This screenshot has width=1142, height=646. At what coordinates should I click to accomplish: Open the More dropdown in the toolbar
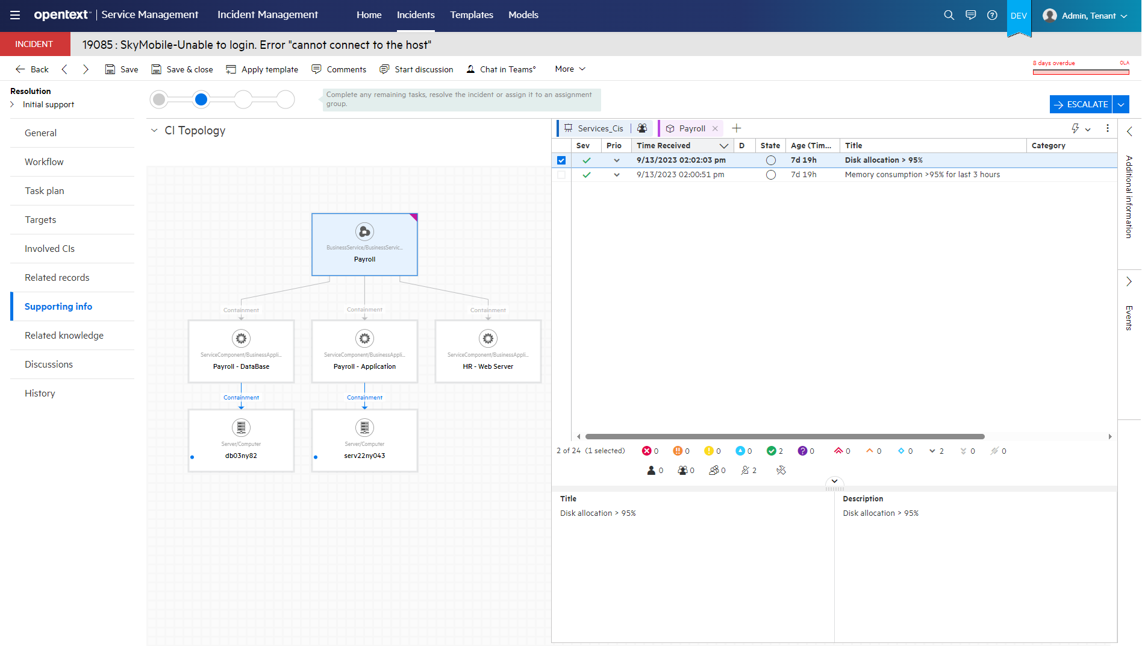(569, 69)
